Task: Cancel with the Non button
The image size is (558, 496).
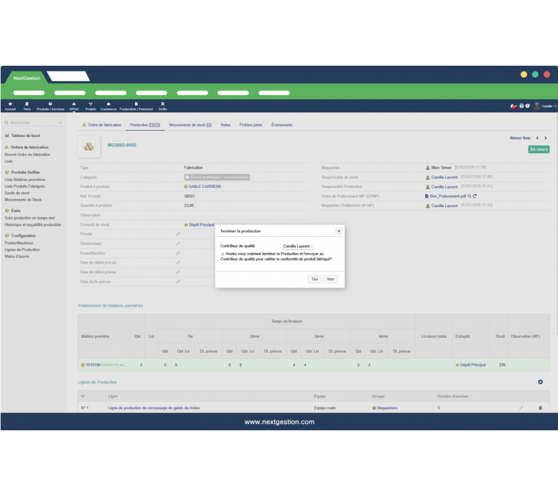Action: click(x=330, y=280)
